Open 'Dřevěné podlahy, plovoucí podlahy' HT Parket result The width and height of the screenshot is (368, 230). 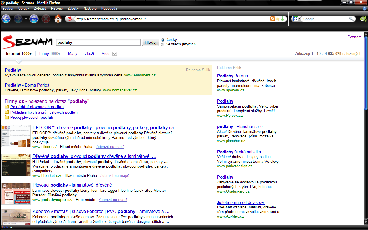click(94, 156)
